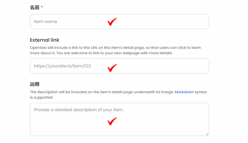Viewport: 248px width, 143px height.
Task: Click the 'is supported.' text line
Action: pos(42,97)
